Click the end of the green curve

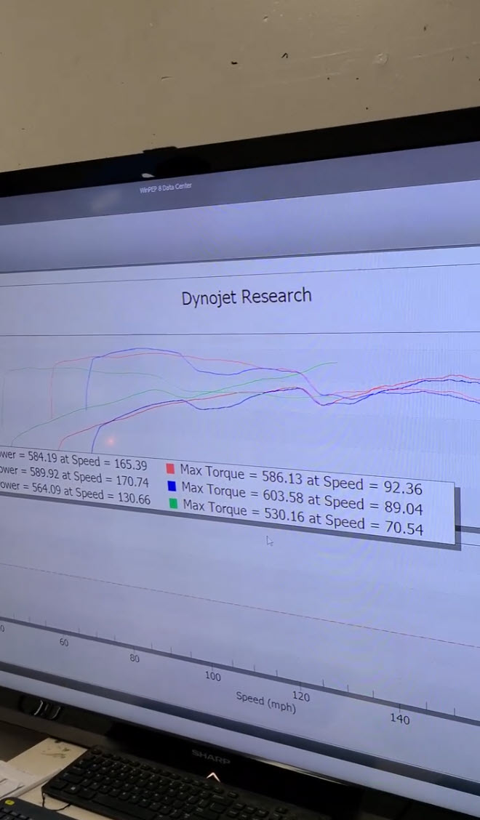(335, 363)
